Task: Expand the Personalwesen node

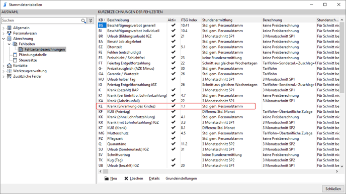Action: pyautogui.click(x=4, y=34)
